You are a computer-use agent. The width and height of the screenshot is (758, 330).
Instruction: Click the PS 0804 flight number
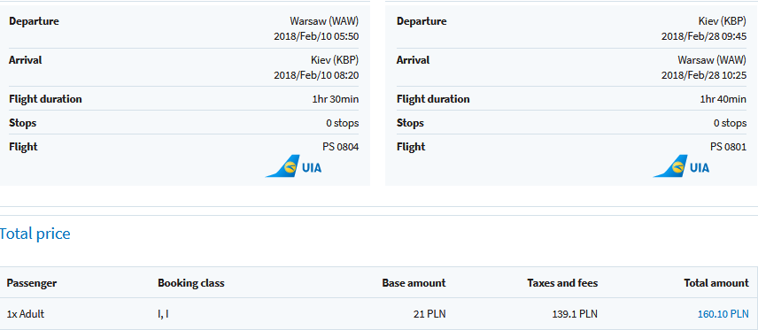(x=341, y=147)
